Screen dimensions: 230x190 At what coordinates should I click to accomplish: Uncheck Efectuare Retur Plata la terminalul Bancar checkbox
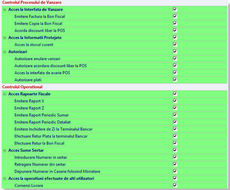[175, 136]
